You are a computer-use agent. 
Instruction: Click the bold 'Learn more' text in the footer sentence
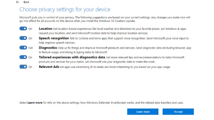pyautogui.click(x=35, y=103)
